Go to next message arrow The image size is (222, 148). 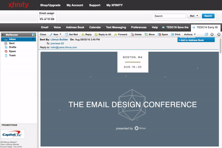pos(219,34)
